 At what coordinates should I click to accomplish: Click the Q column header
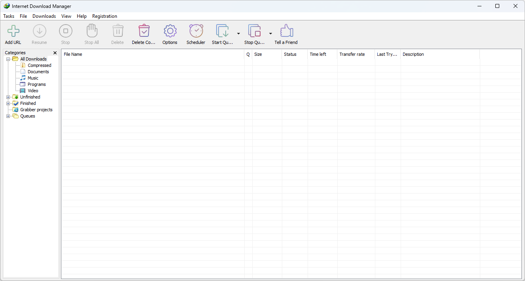pyautogui.click(x=248, y=54)
